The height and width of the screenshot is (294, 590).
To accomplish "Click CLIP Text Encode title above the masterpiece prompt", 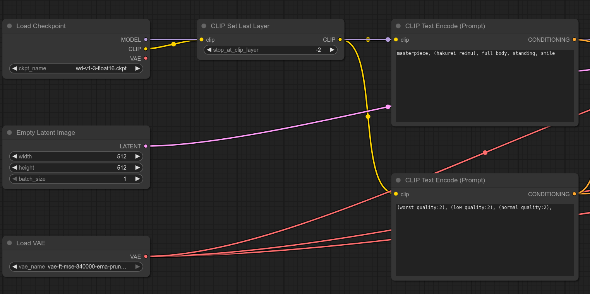I will point(445,26).
